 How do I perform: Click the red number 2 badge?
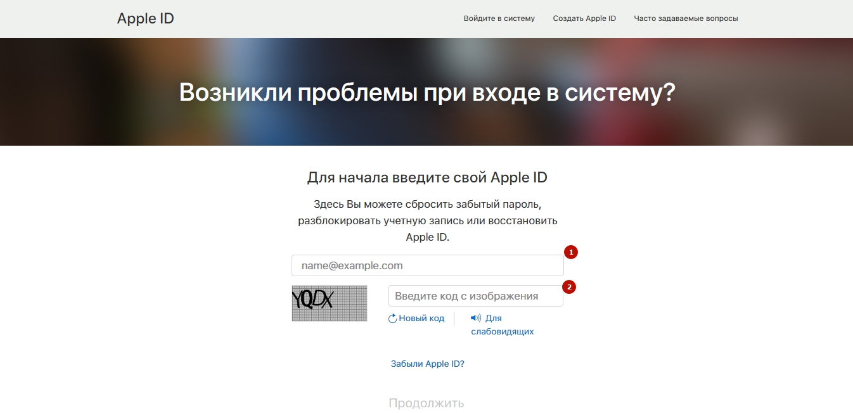pyautogui.click(x=570, y=287)
